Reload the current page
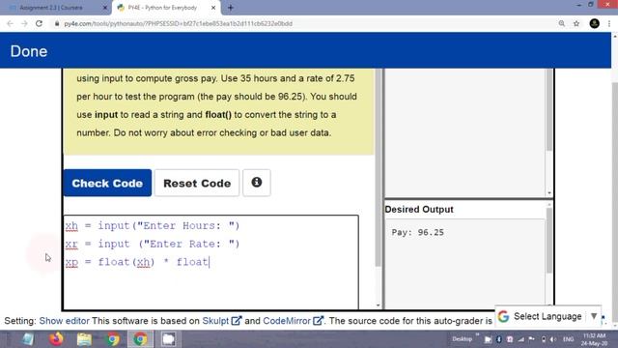Viewport: 618px width, 348px height. click(x=39, y=23)
